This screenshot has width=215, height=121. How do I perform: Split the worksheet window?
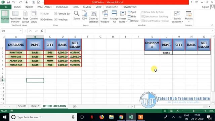pyautogui.click(x=132, y=12)
